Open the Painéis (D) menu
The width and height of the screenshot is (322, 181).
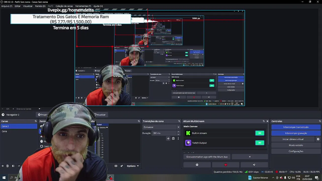[x=40, y=6]
